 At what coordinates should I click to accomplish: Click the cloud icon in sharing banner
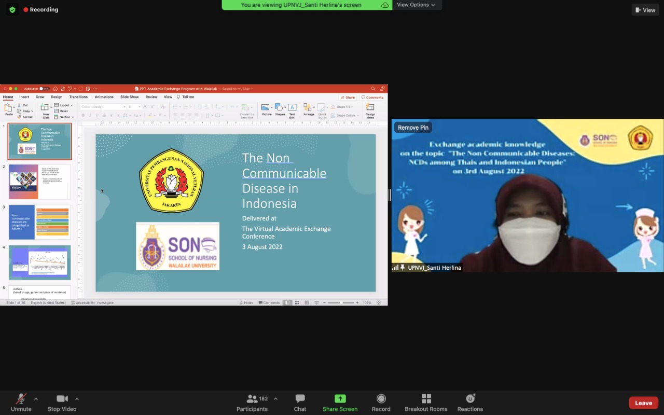coord(385,5)
